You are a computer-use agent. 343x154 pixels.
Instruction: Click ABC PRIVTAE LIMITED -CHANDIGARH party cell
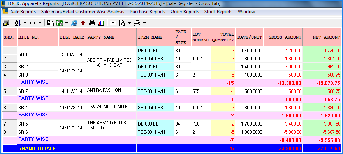111,63
